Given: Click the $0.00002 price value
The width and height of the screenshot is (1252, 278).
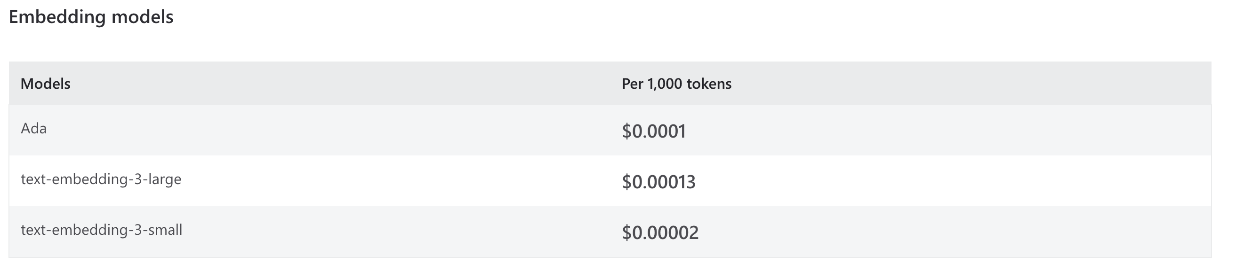Looking at the screenshot, I should (660, 232).
